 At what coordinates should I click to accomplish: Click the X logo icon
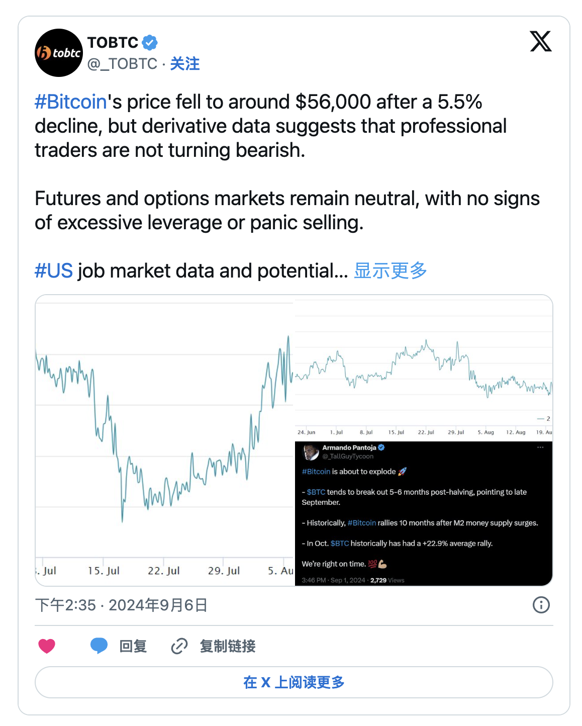pyautogui.click(x=541, y=41)
